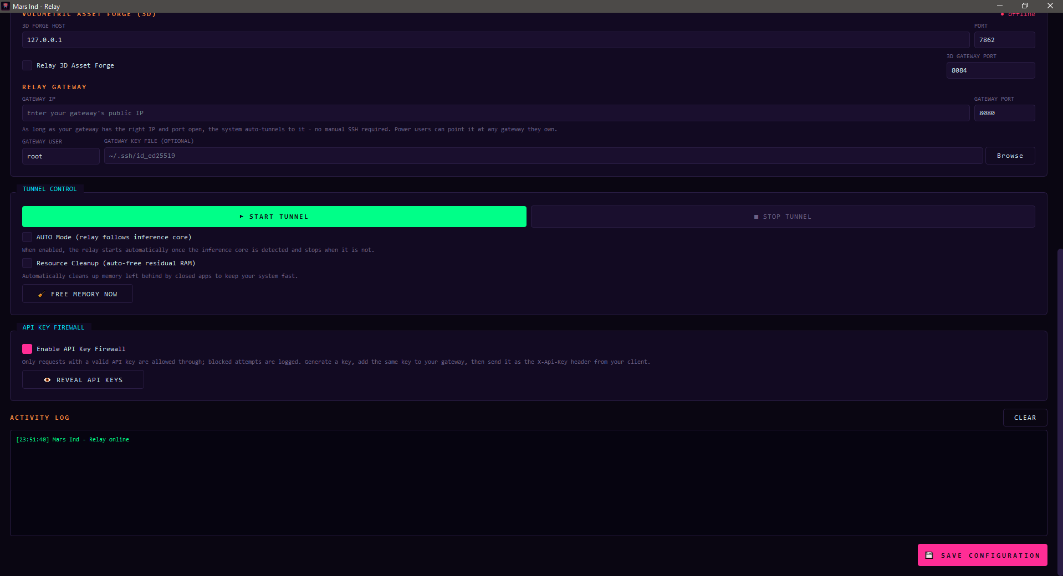1063x576 pixels.
Task: Save the configuration
Action: point(982,555)
